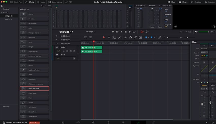Select AU Effects in sidebar
This screenshot has width=216, height=124.
click(8, 19)
